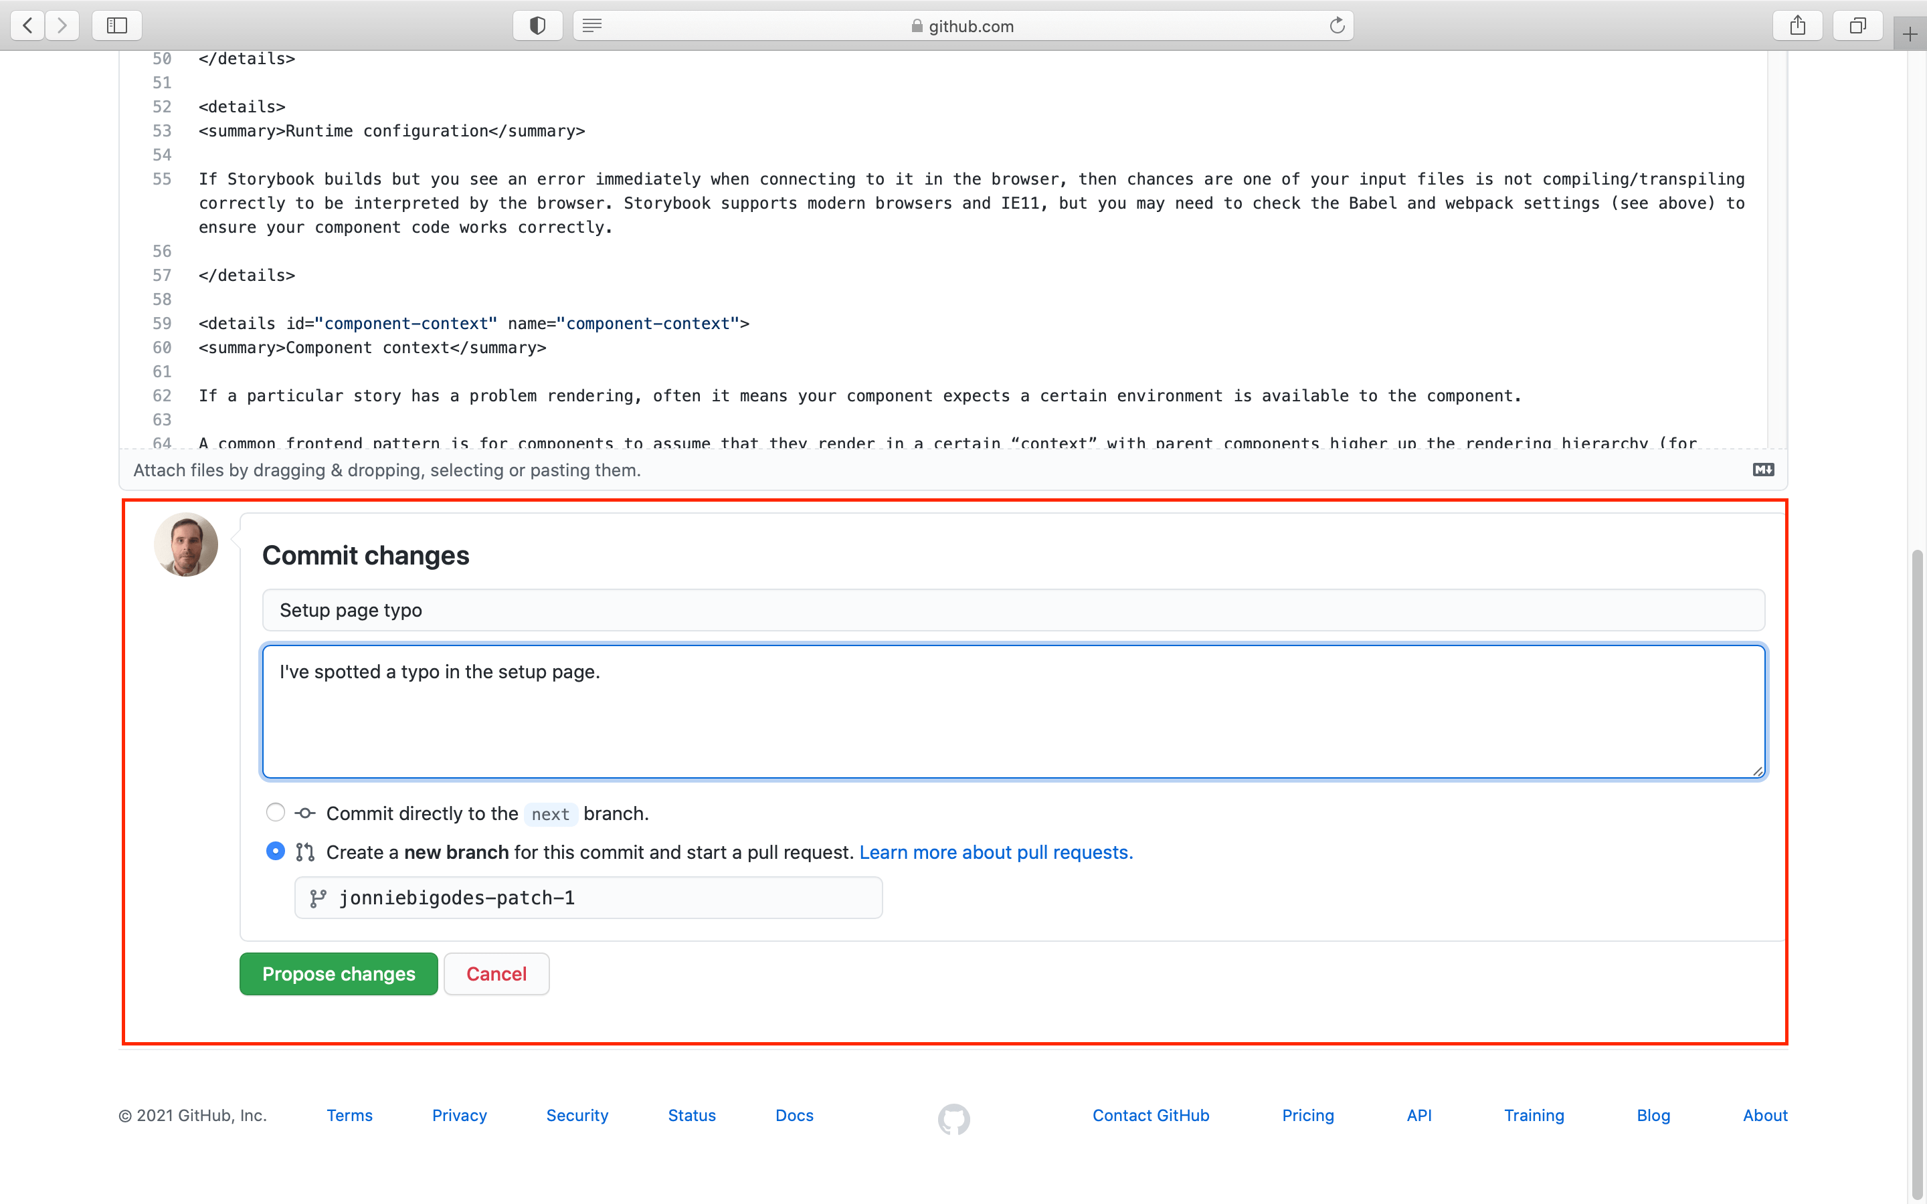The height and width of the screenshot is (1204, 1927).
Task: Open the Docs footer link
Action: (x=795, y=1115)
